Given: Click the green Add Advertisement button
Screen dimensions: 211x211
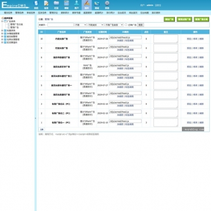Looking at the screenshot, I should point(169,19).
